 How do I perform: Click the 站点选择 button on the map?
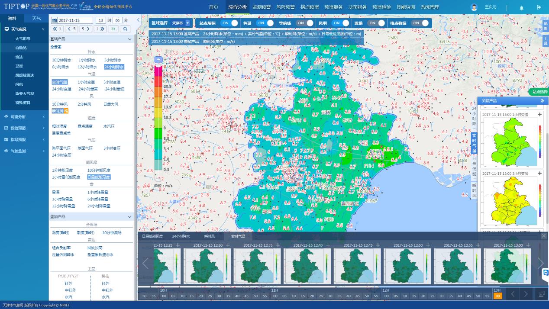[x=539, y=92]
